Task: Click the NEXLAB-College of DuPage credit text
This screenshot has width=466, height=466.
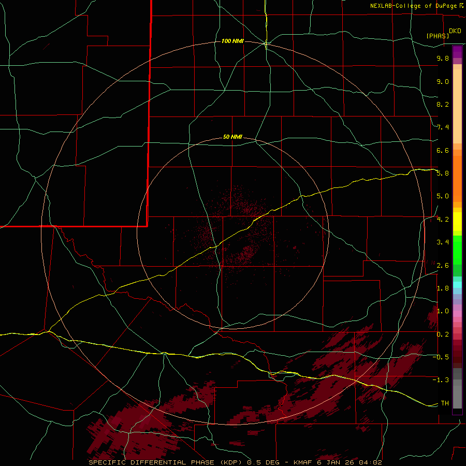Action: tap(414, 6)
